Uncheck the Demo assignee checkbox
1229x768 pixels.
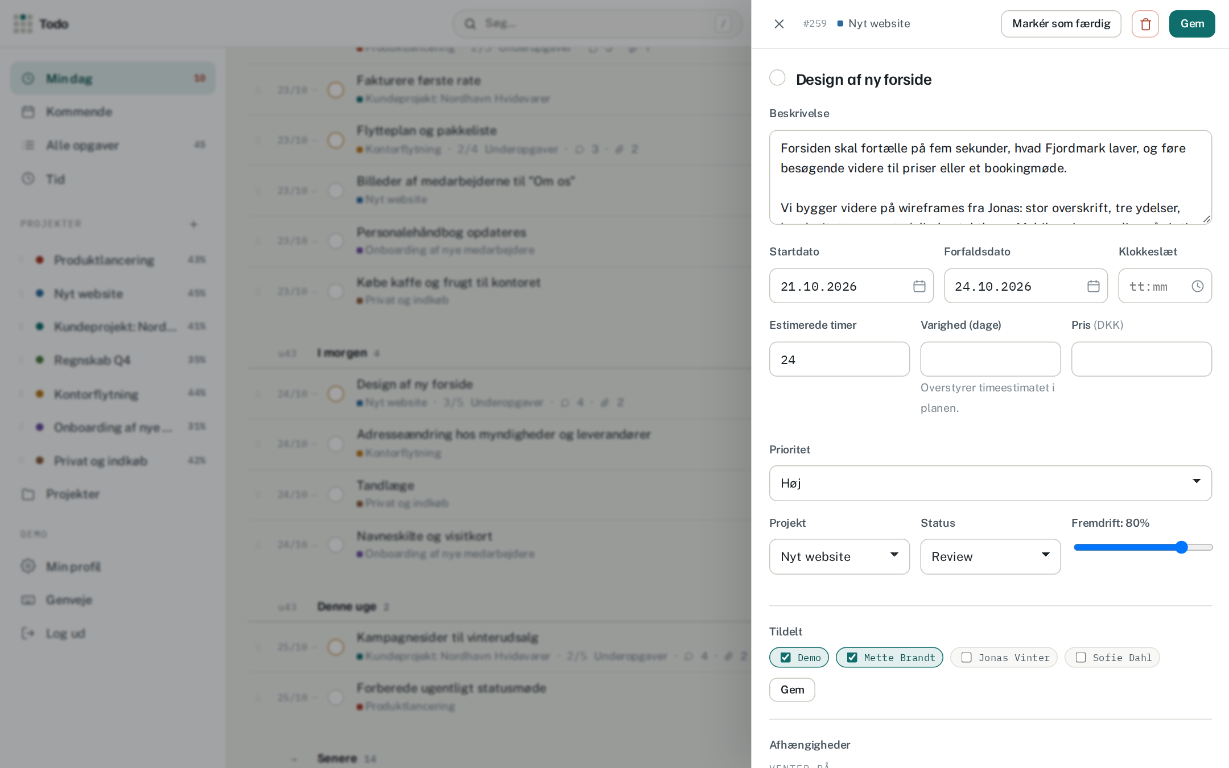coord(786,658)
